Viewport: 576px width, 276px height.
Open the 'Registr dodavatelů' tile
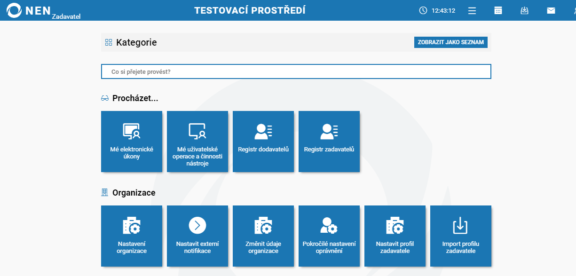click(x=263, y=142)
